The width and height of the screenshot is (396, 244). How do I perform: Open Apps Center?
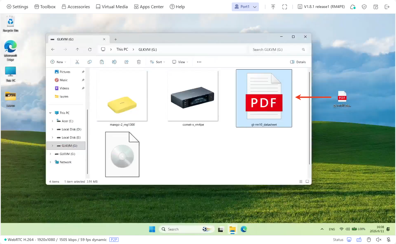(x=149, y=7)
